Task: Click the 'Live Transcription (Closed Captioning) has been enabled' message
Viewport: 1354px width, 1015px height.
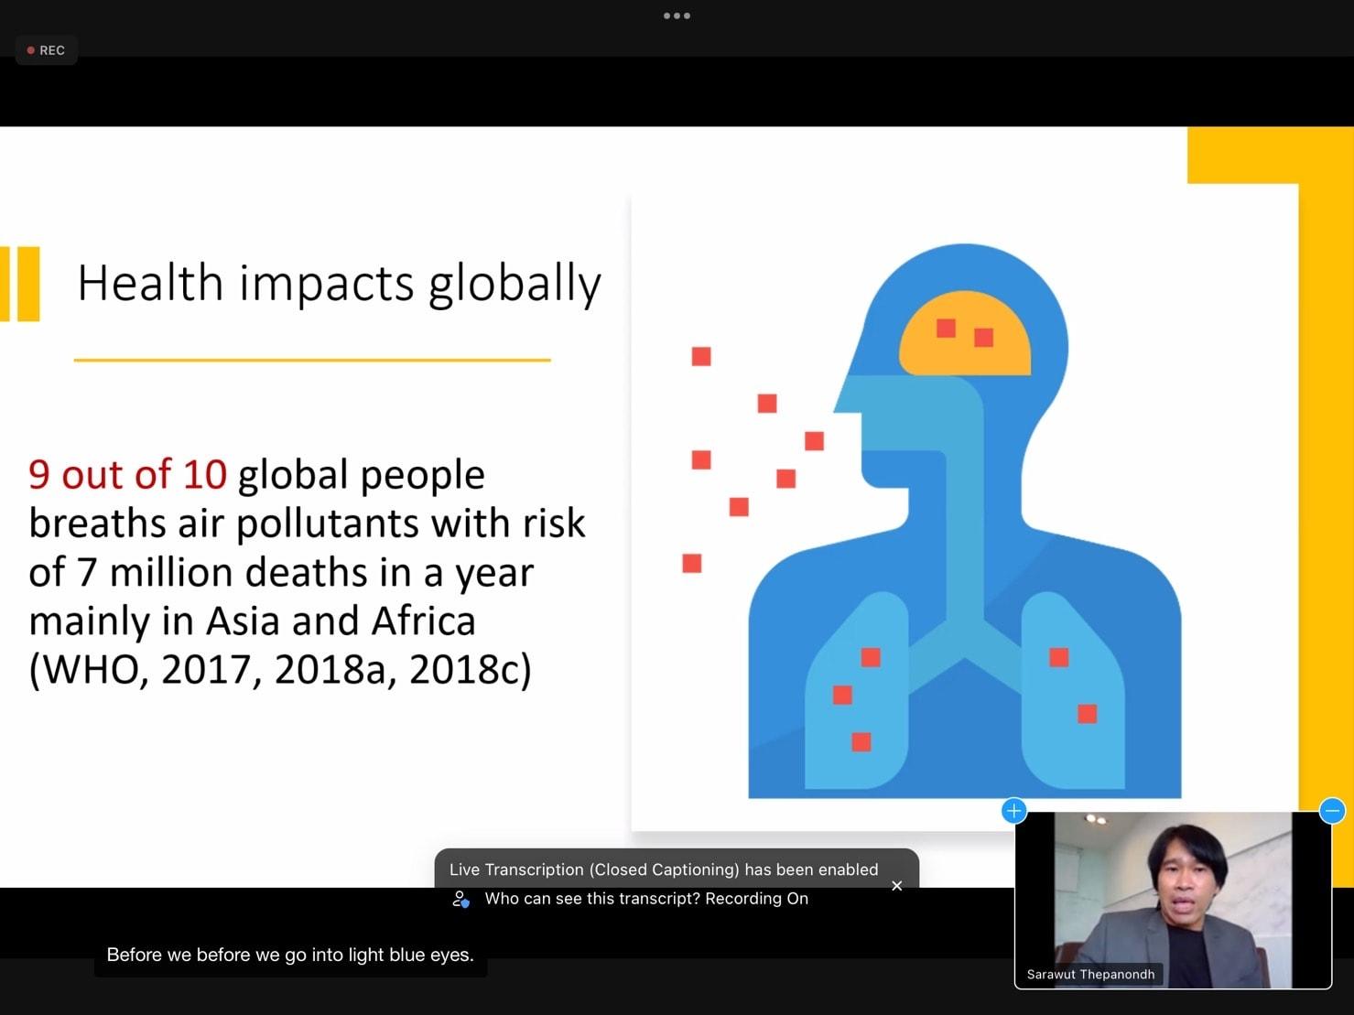Action: tap(664, 869)
